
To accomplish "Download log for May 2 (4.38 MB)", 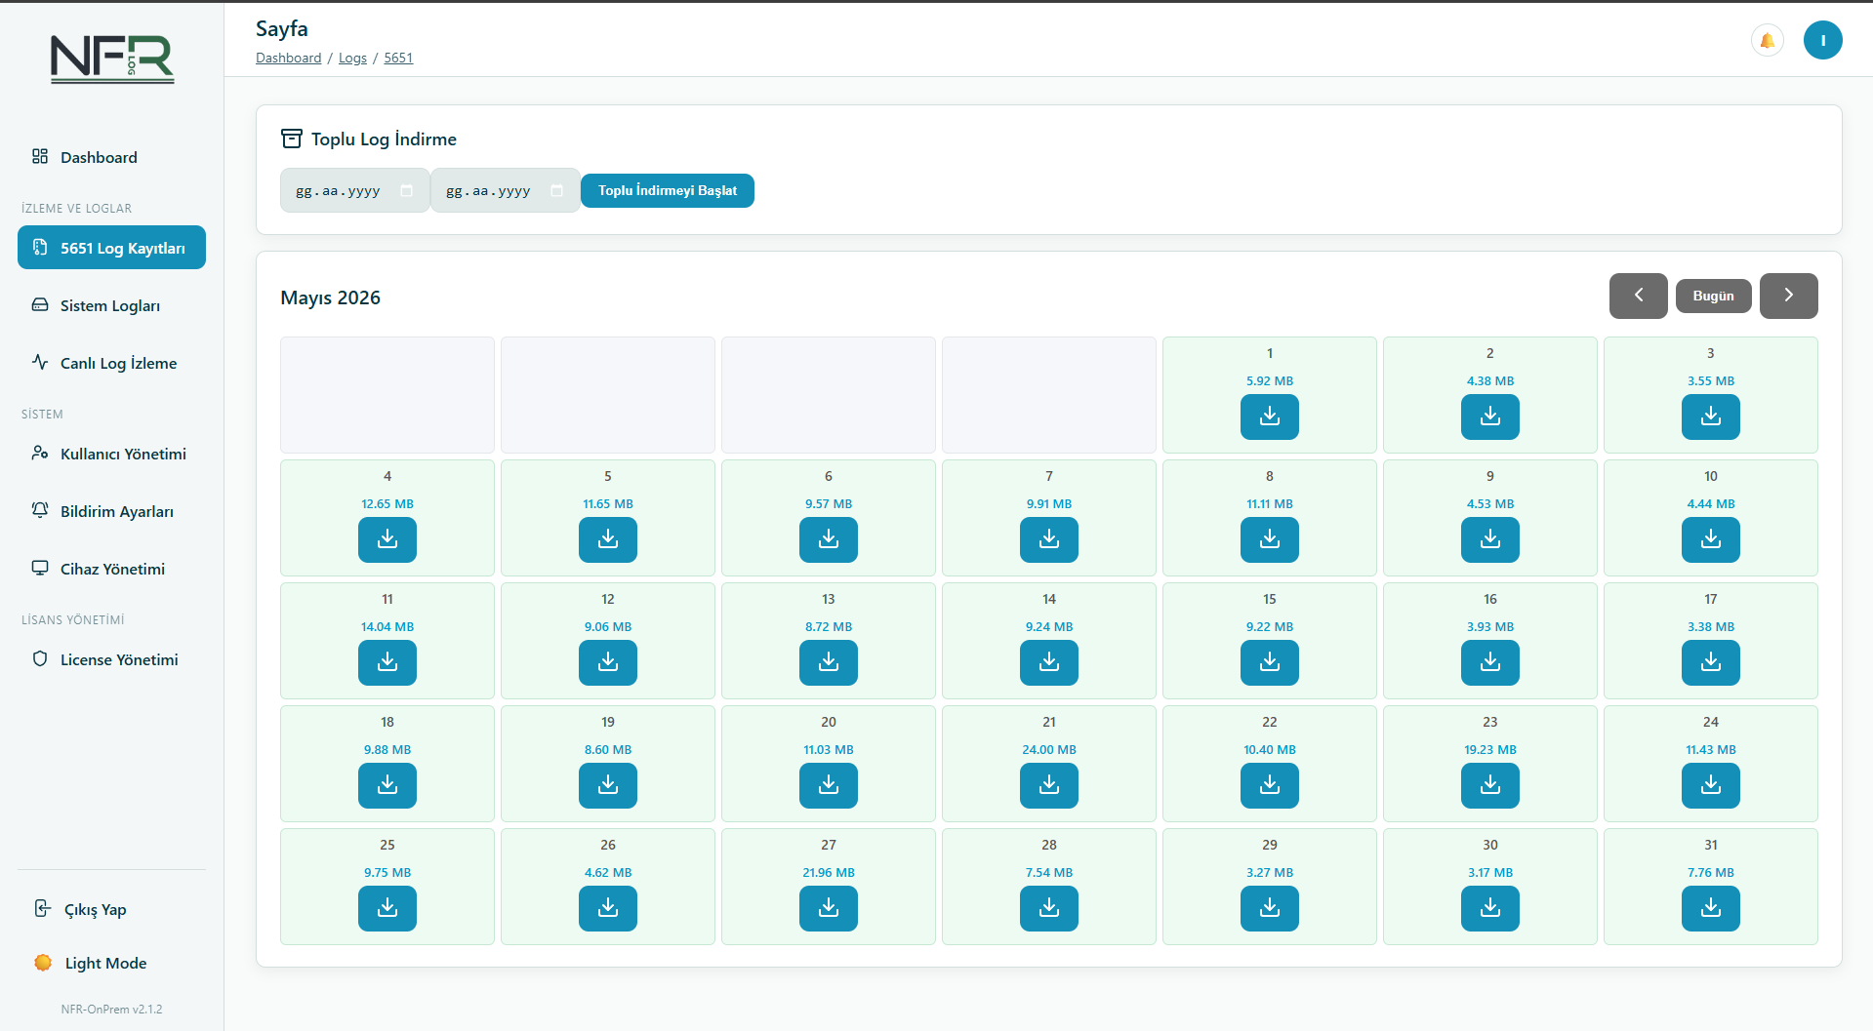I will (x=1489, y=416).
